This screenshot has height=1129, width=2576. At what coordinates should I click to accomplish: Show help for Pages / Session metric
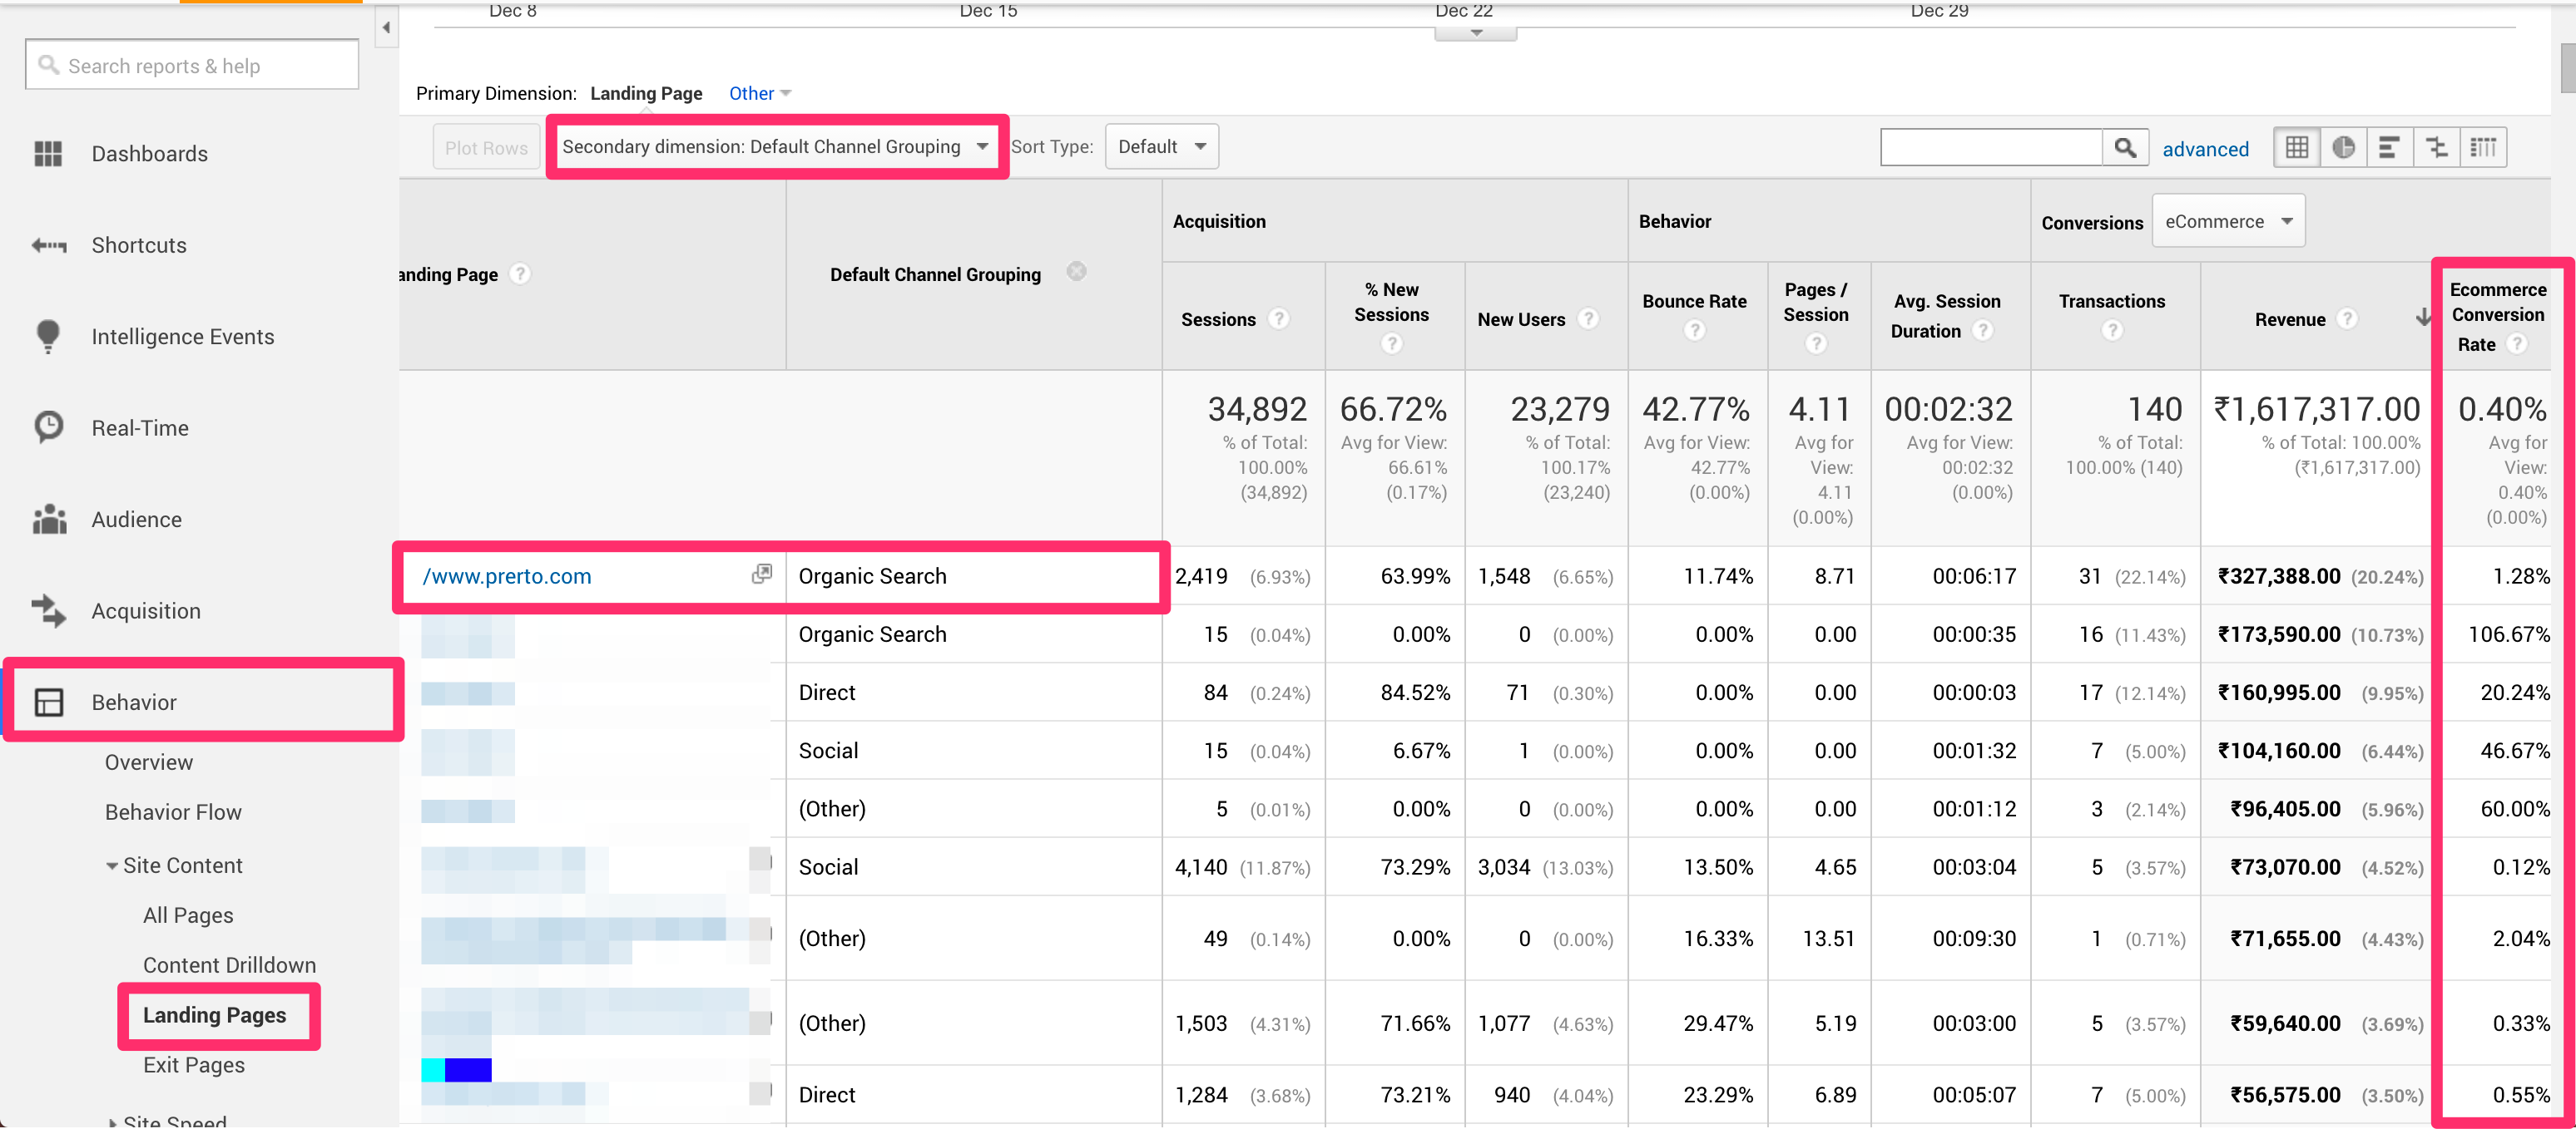(1816, 343)
